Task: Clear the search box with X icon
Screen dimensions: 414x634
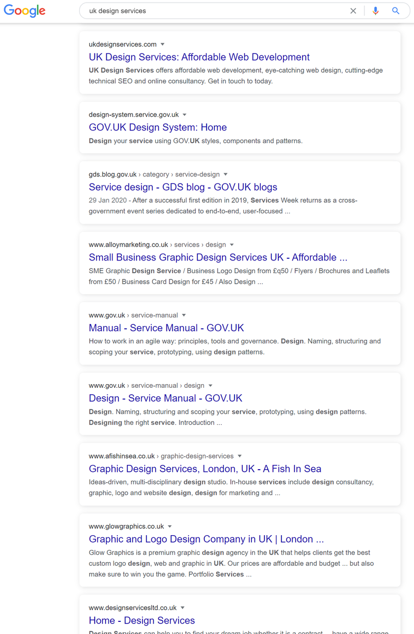Action: coord(353,11)
